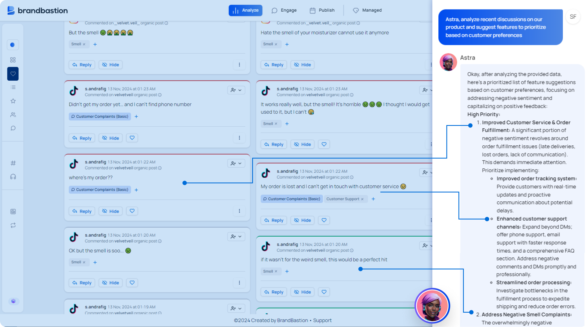Image resolution: width=587 pixels, height=327 pixels.
Task: Open the dashboard grid icon in the sidebar
Action: (x=13, y=60)
